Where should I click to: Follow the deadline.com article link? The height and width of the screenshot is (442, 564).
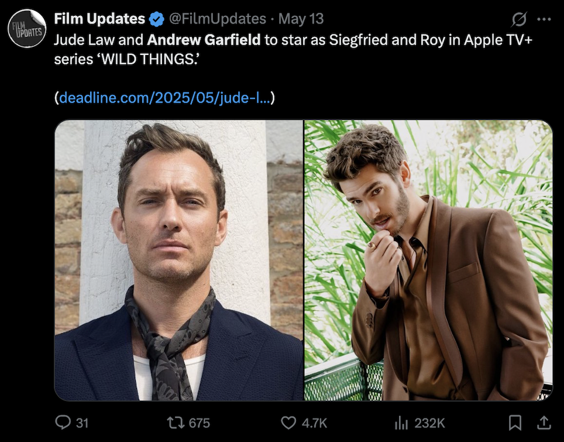click(164, 98)
